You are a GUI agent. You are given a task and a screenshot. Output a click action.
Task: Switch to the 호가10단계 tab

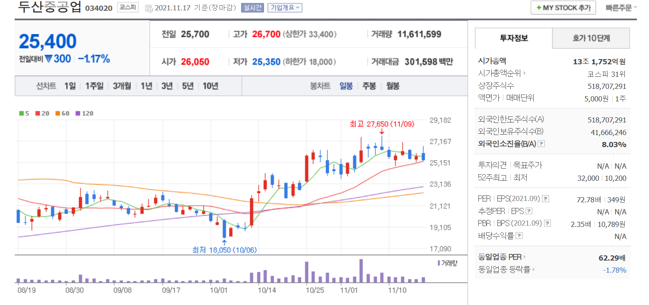click(x=591, y=38)
